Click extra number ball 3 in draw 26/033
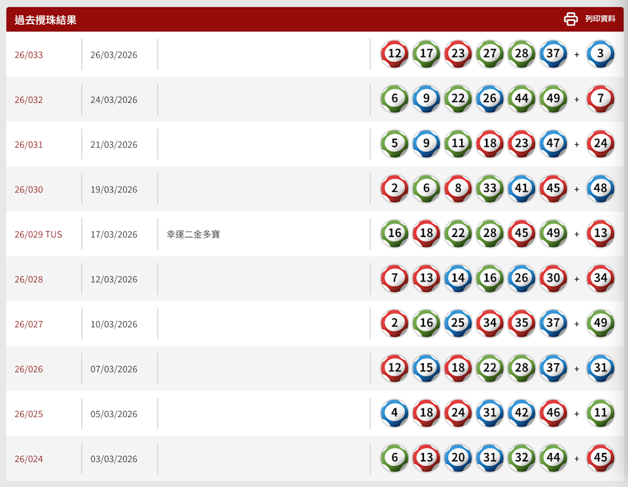Viewport: 628px width, 487px height. click(601, 54)
